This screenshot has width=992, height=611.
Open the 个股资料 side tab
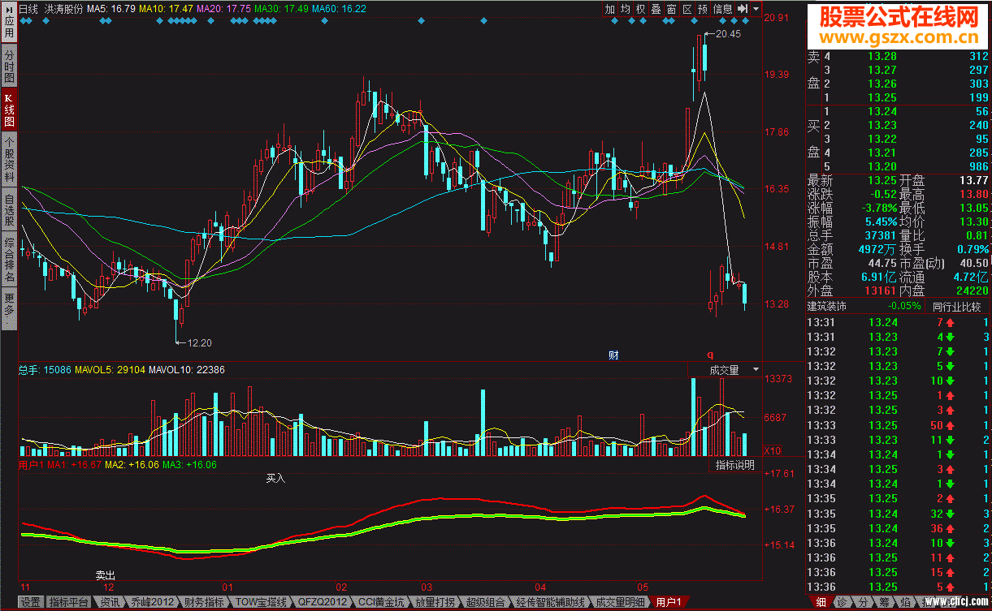click(x=9, y=159)
